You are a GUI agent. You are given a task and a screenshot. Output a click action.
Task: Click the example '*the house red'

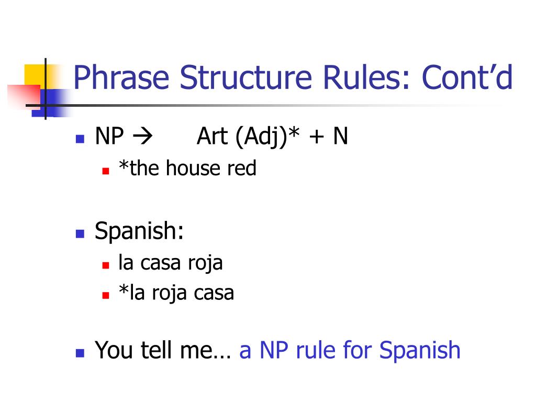click(x=187, y=168)
